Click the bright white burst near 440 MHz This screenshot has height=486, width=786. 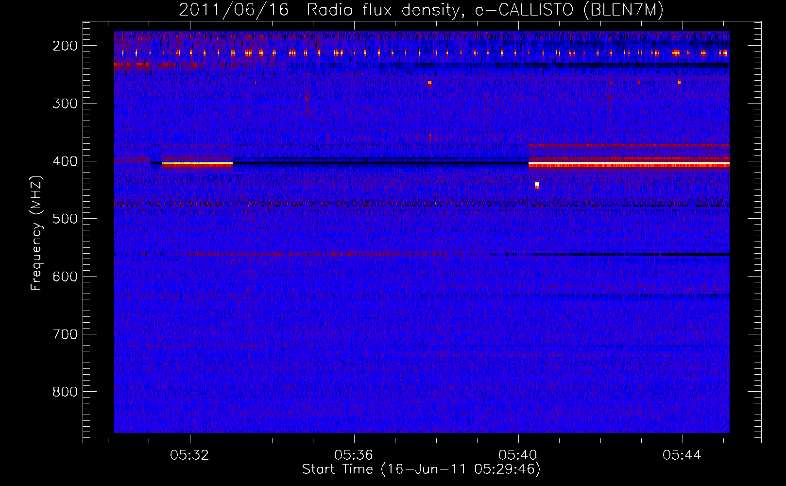pos(537,184)
